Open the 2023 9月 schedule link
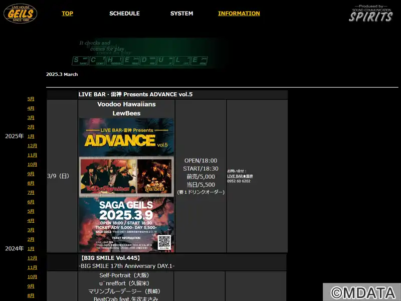 tap(31, 286)
